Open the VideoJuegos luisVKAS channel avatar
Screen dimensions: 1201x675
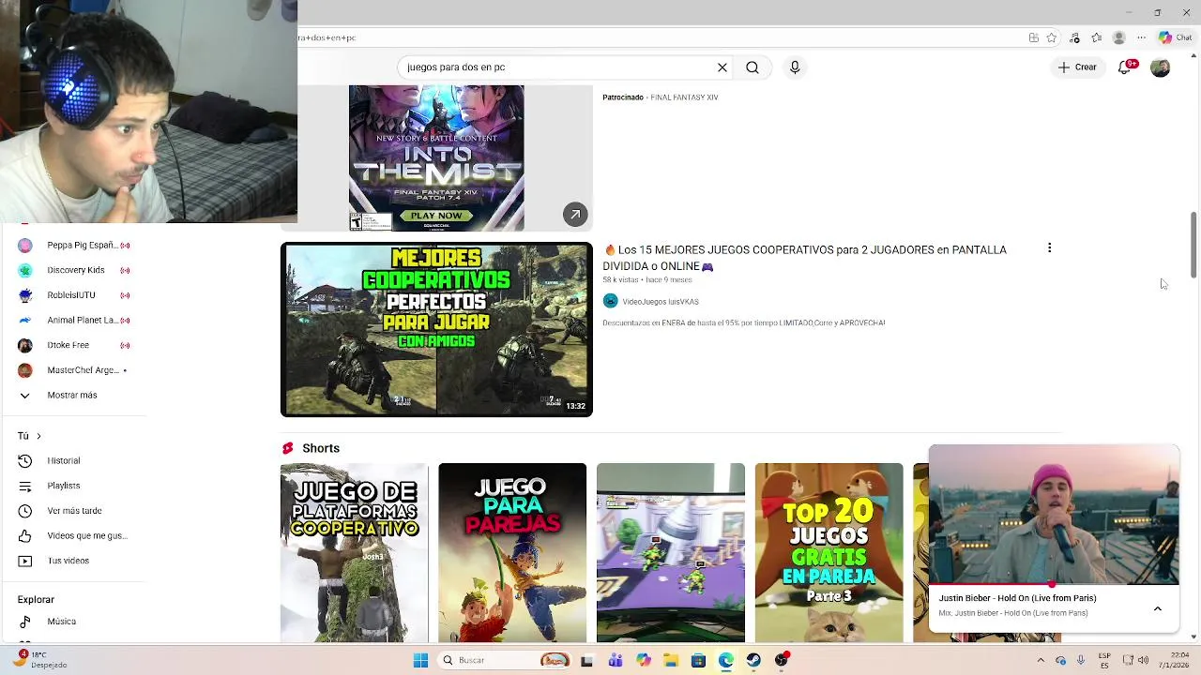tap(610, 301)
